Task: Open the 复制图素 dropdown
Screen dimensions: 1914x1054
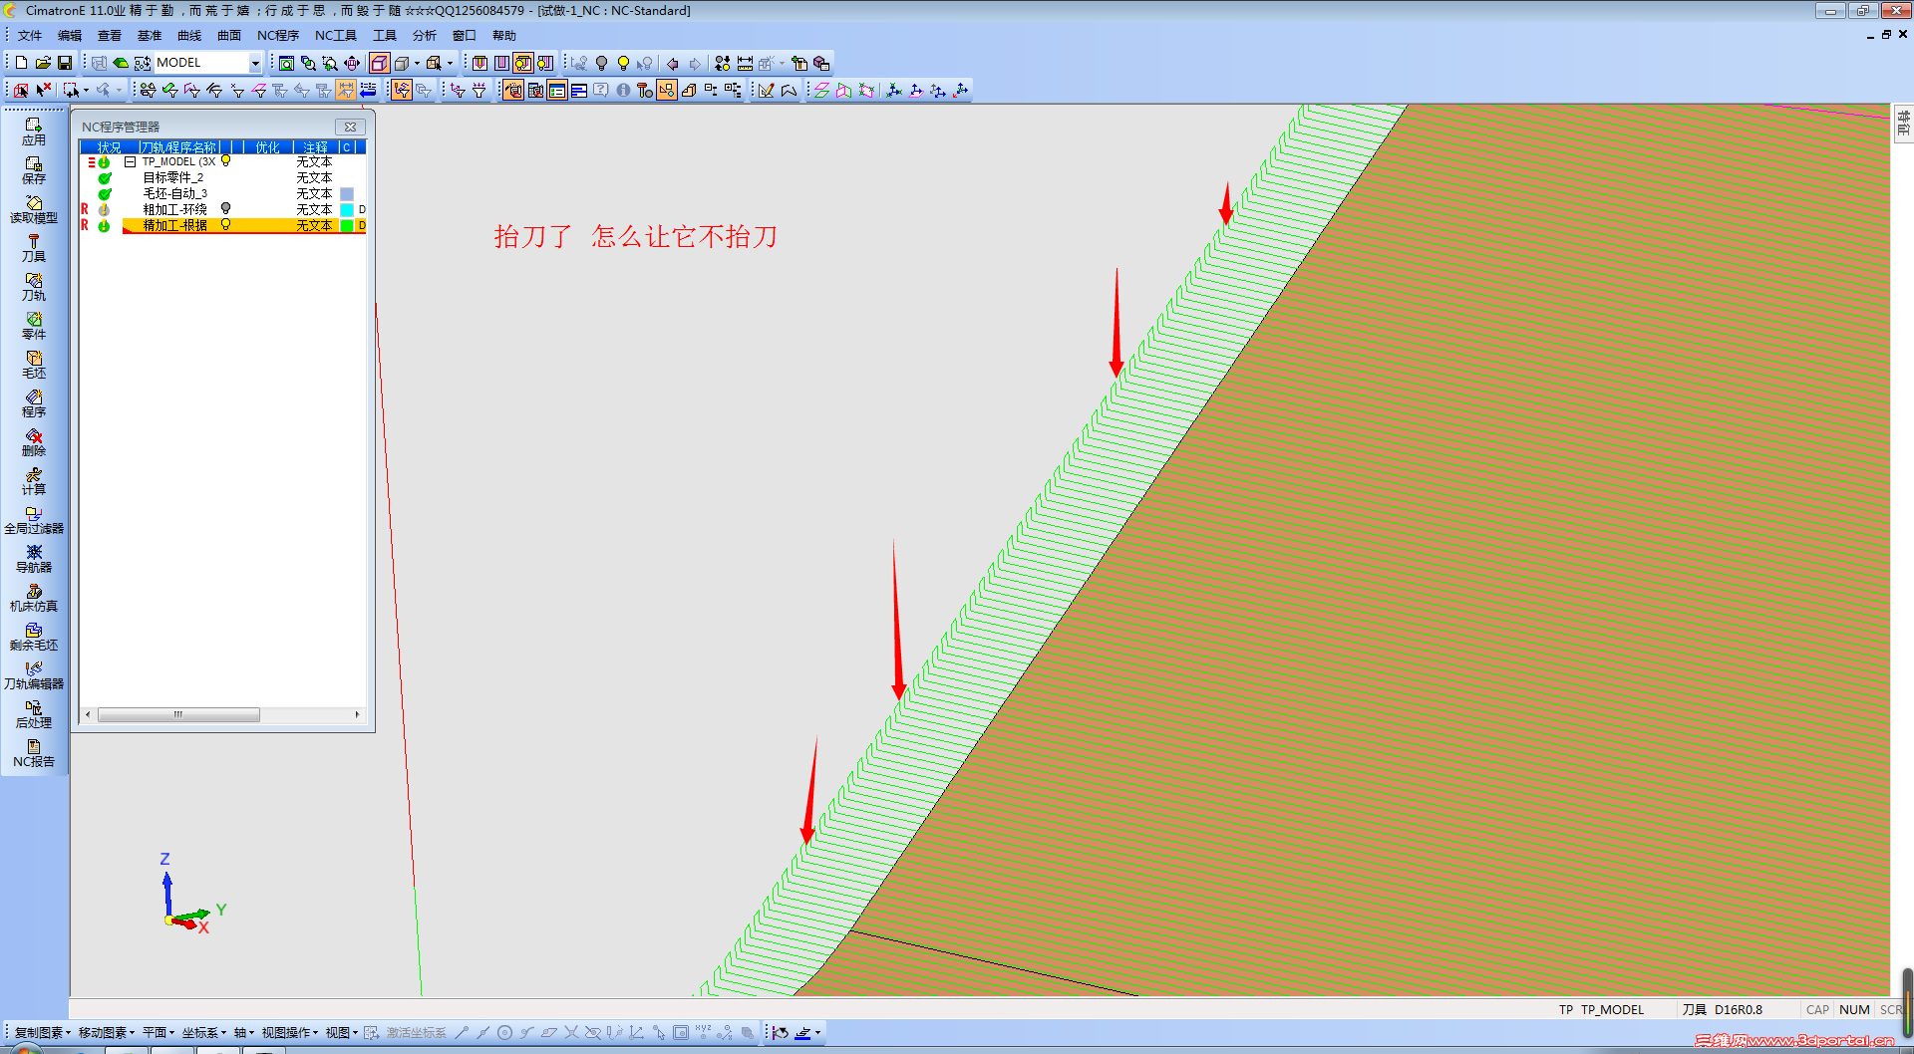Action: [x=42, y=1032]
